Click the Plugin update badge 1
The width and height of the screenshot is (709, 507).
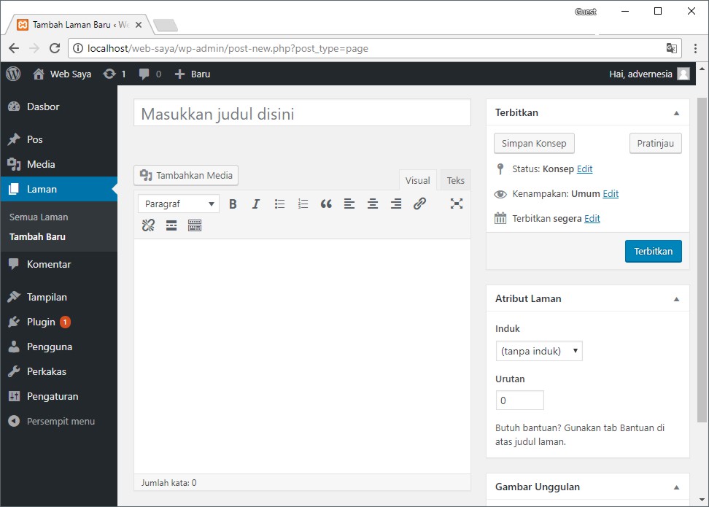coord(65,322)
